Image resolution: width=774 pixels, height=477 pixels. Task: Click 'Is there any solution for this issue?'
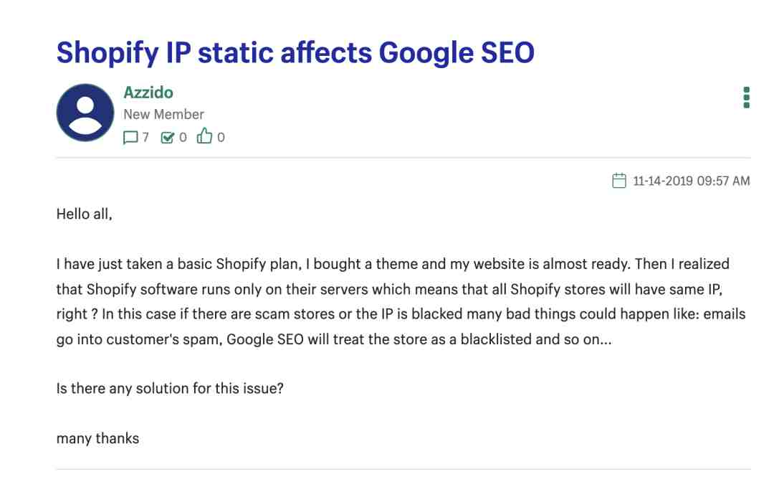170,389
